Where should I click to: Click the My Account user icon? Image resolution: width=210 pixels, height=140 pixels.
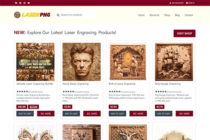coord(170,3)
